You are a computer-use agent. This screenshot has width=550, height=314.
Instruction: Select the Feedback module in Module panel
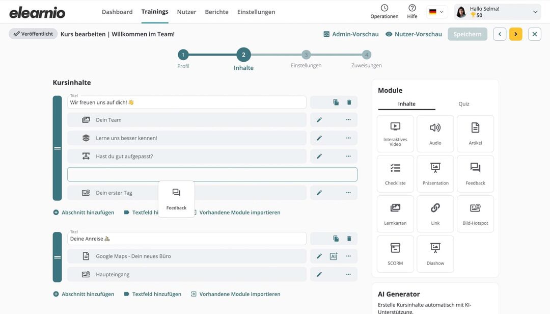tap(475, 174)
